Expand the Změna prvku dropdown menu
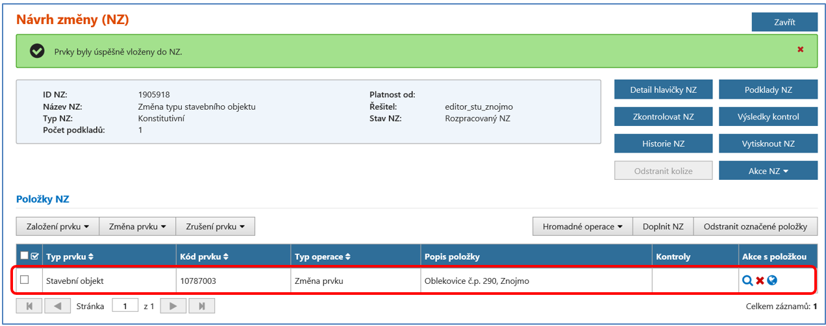The image size is (826, 326). coord(138,227)
